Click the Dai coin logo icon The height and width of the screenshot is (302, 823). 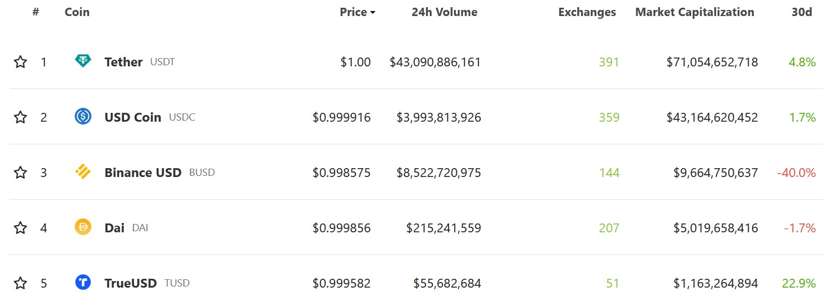pyautogui.click(x=83, y=227)
